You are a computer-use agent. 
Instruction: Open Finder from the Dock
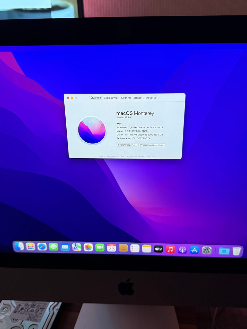pyautogui.click(x=19, y=246)
